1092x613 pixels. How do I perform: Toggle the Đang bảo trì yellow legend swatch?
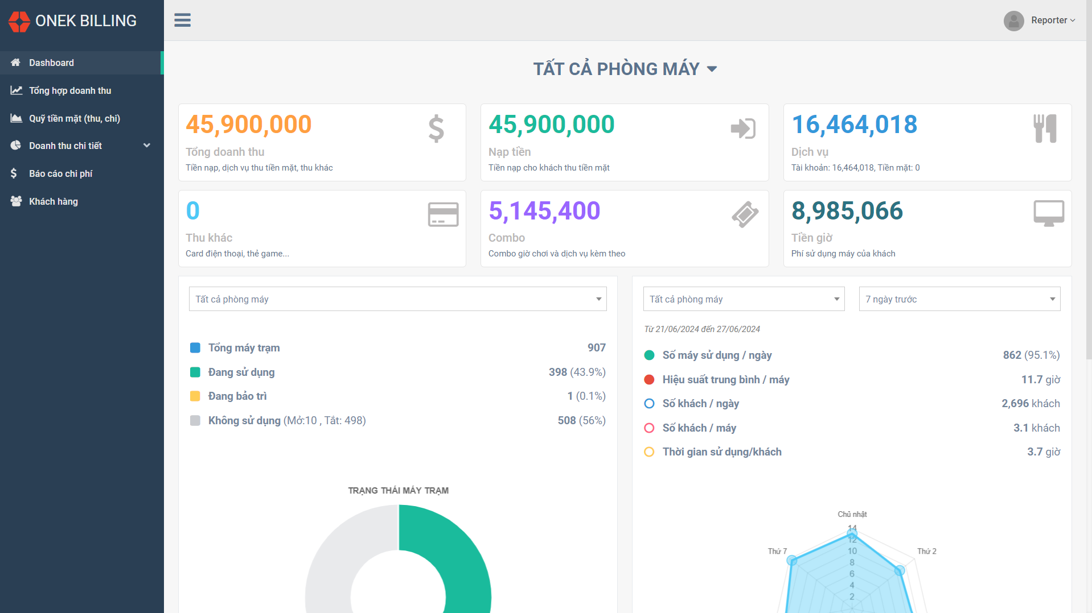(x=195, y=396)
